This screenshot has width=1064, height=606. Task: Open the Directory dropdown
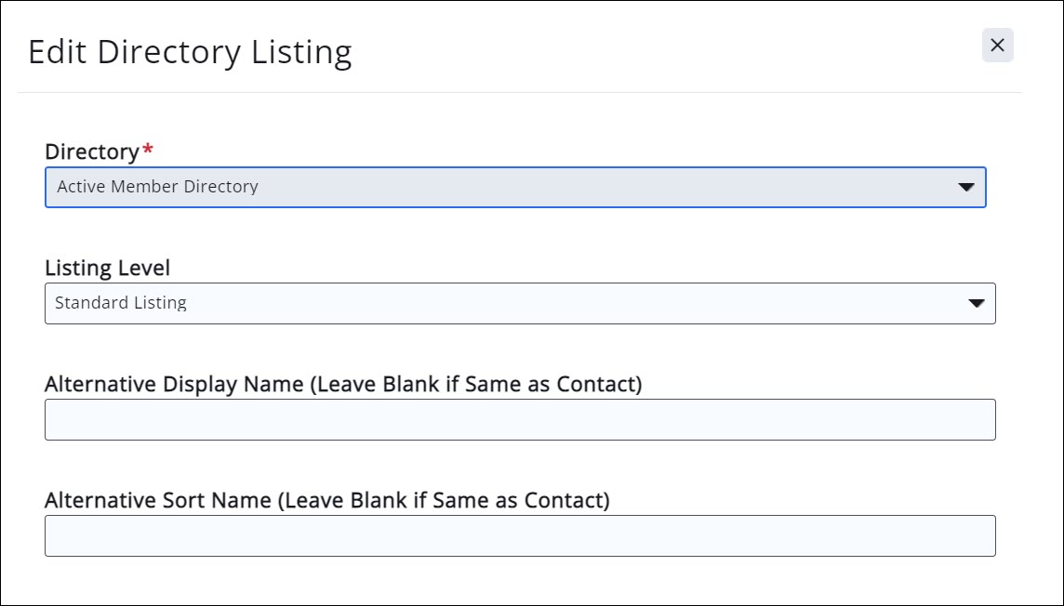tap(514, 187)
